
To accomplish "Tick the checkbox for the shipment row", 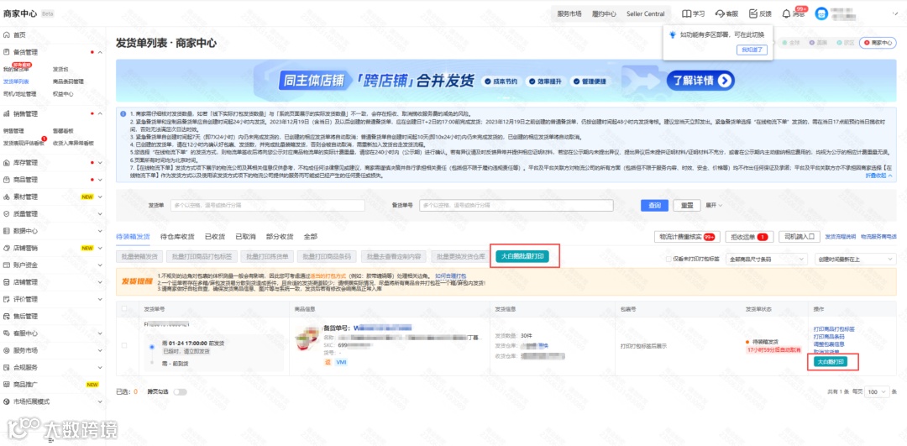I will coord(123,345).
